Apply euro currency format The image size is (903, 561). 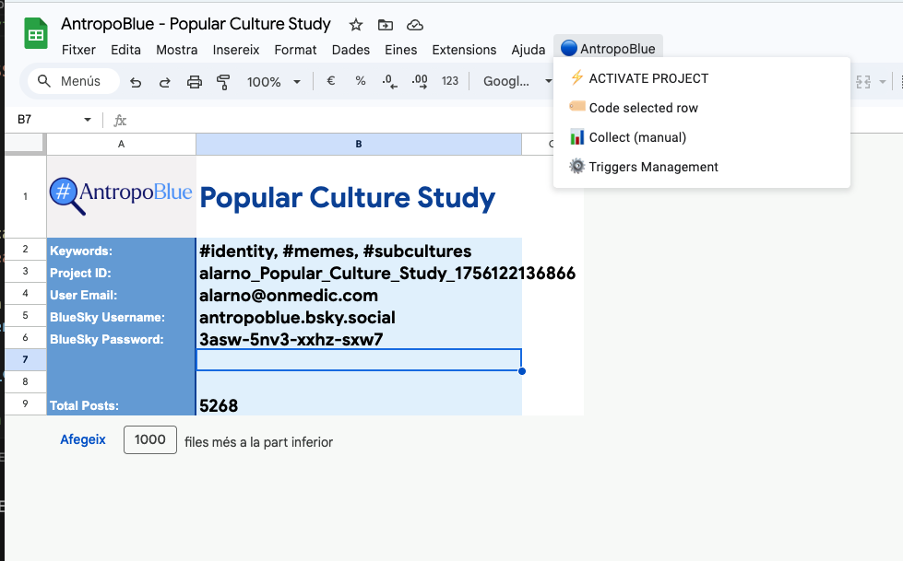[x=331, y=81]
